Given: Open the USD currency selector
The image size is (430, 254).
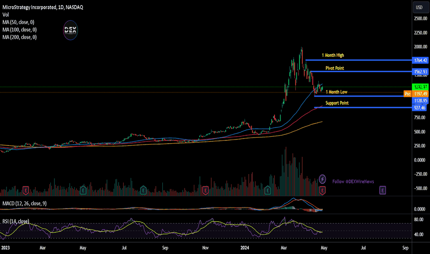Looking at the screenshot, I should tap(420, 7).
